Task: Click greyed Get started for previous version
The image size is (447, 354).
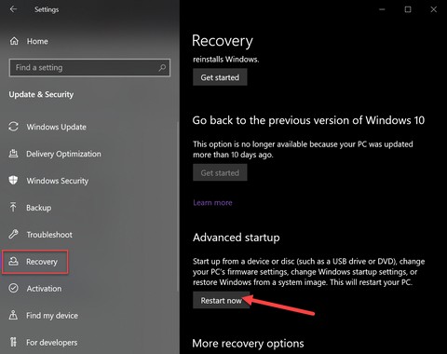Action: pyautogui.click(x=220, y=172)
